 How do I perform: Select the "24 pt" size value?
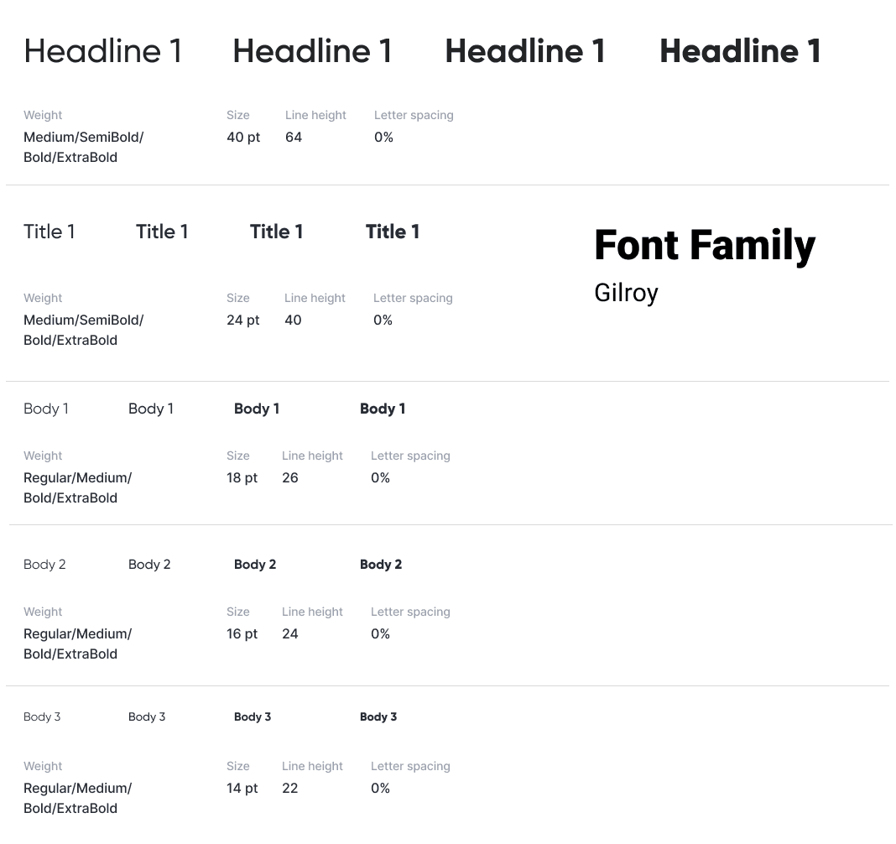tap(242, 320)
